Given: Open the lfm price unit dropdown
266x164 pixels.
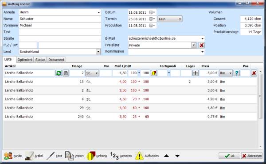Looking at the screenshot, I should [x=226, y=73].
